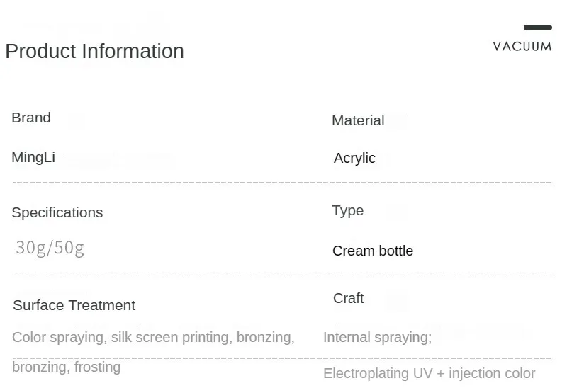Image resolution: width=567 pixels, height=388 pixels.
Task: Click the Craft label
Action: (348, 298)
